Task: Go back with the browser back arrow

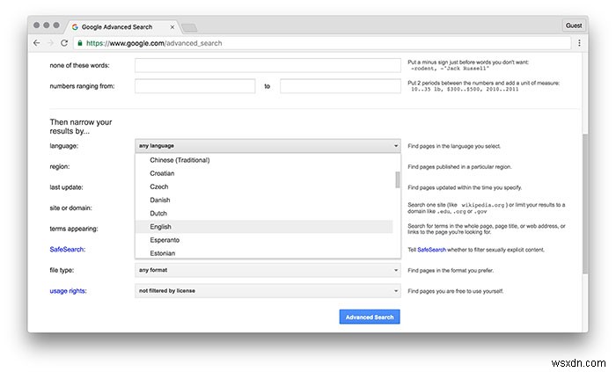Action: click(37, 43)
